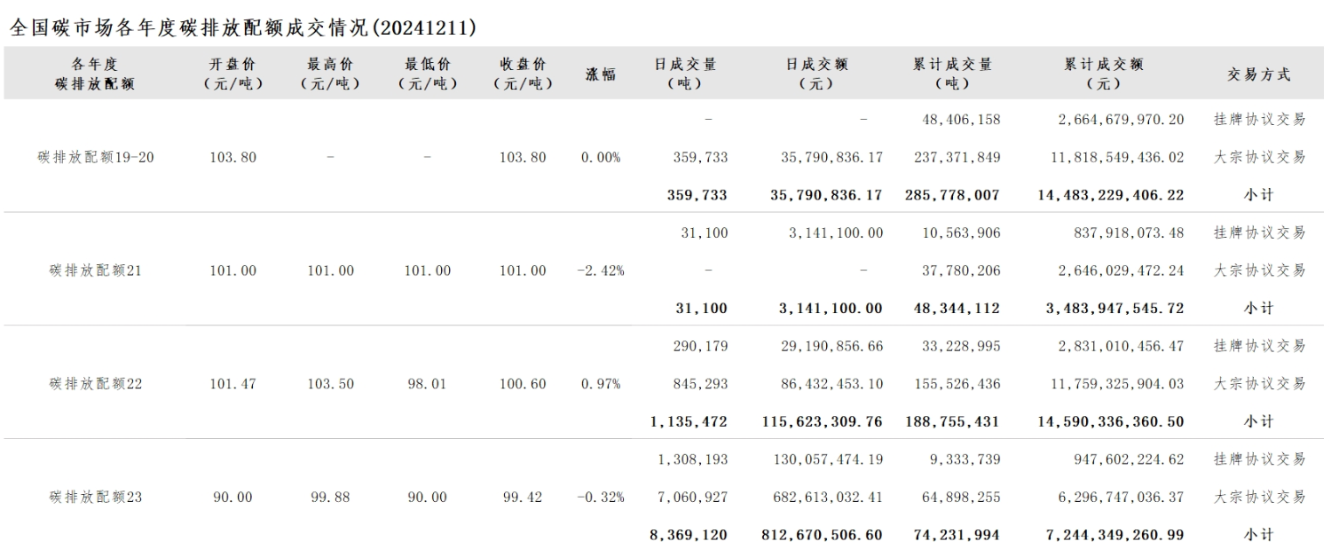The width and height of the screenshot is (1331, 557).
Task: Select the 碳排放配额19-20 row label
Action: point(96,157)
